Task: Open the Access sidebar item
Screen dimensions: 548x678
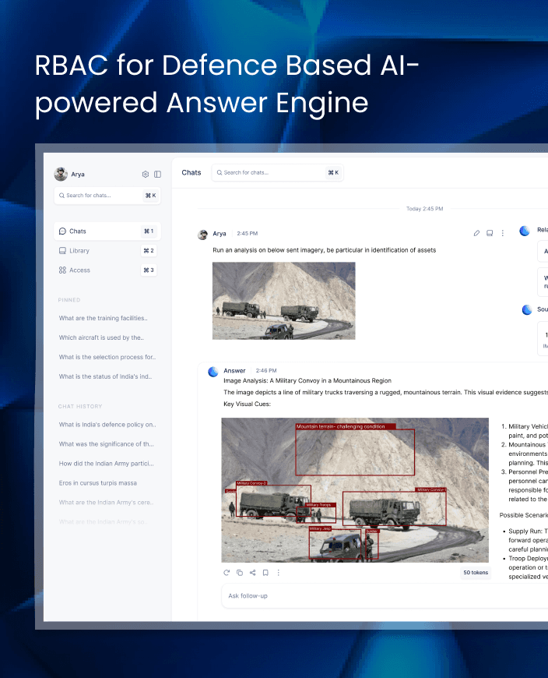Action: coord(107,270)
